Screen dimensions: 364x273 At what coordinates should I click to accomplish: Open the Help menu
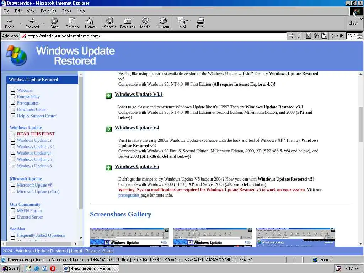[81, 11]
